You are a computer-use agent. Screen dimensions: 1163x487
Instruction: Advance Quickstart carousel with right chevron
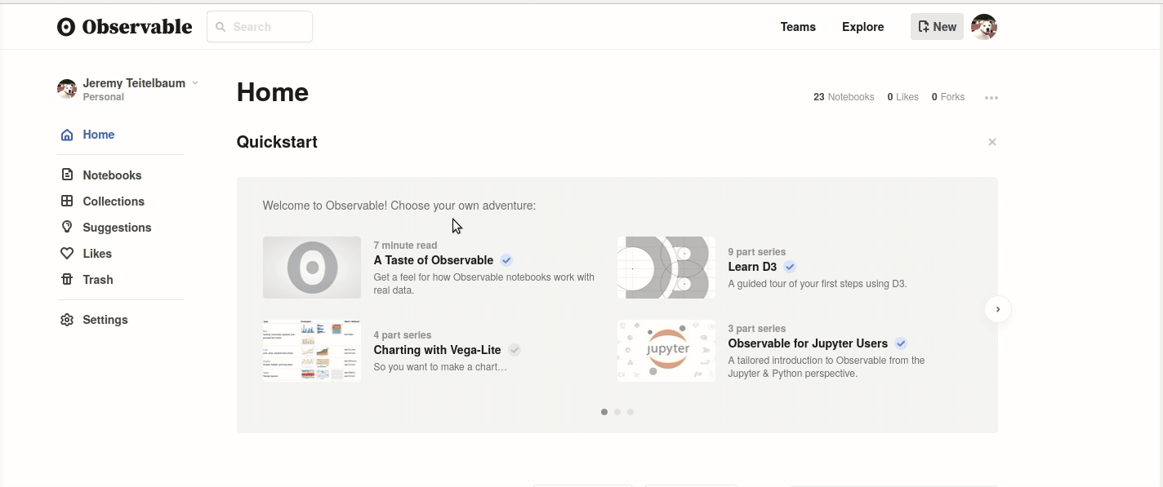point(998,310)
